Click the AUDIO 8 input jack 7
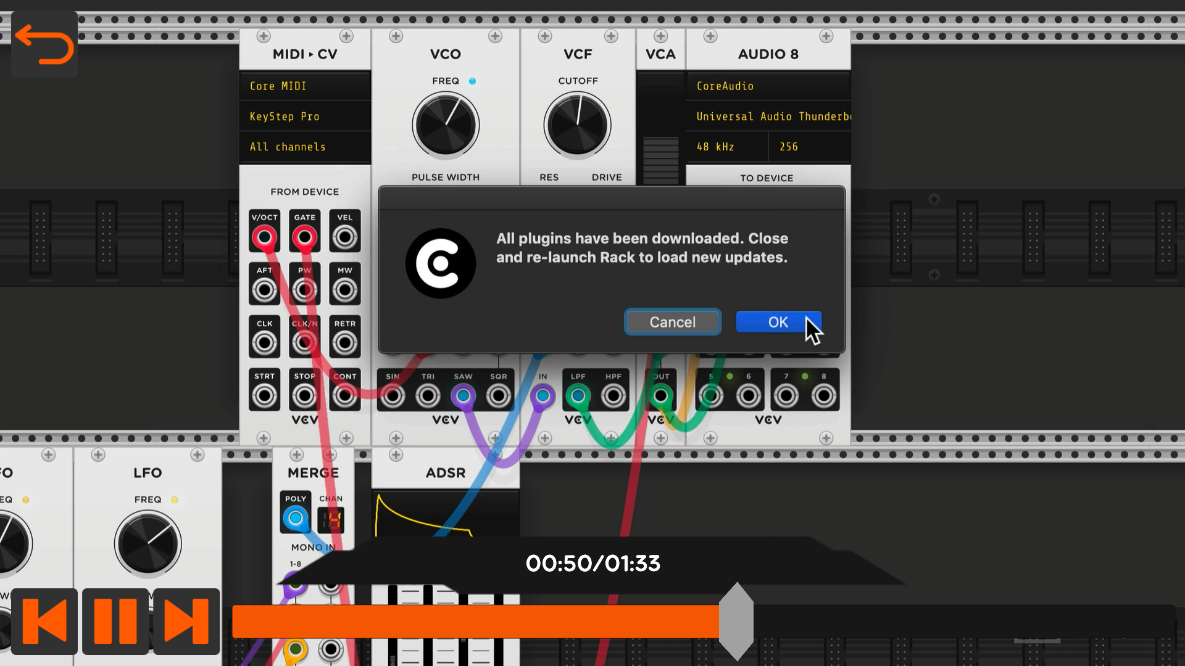 coord(786,396)
